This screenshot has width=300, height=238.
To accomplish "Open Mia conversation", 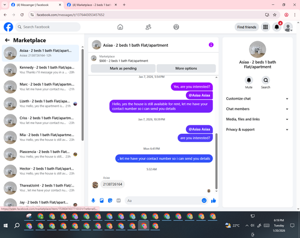I will [40, 137].
